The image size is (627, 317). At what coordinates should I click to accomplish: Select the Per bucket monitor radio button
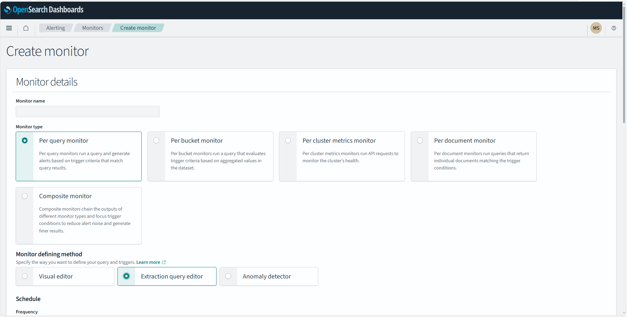(x=156, y=140)
